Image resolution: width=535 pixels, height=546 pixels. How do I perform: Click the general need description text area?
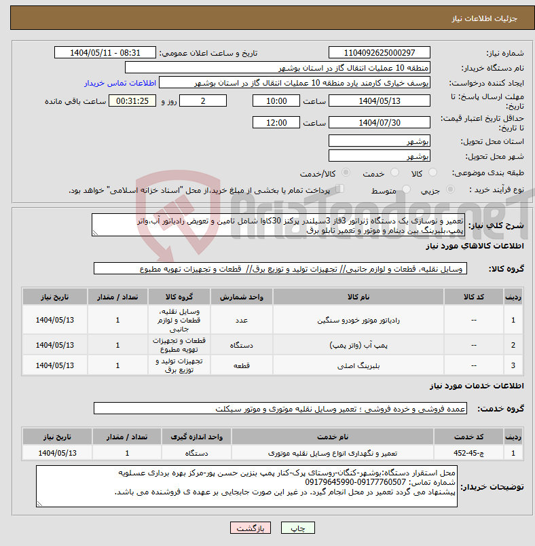point(278,225)
